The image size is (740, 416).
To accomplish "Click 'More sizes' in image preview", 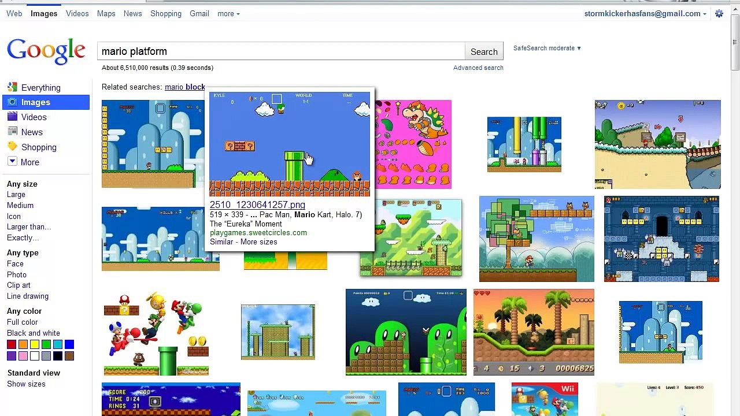I will [258, 242].
